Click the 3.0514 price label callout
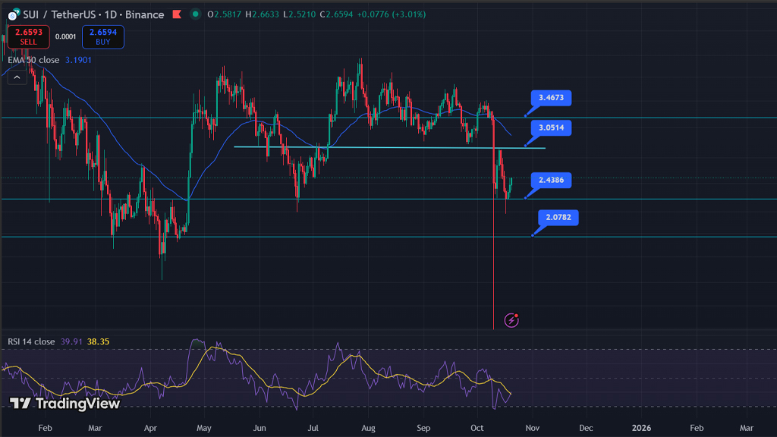 pyautogui.click(x=550, y=127)
